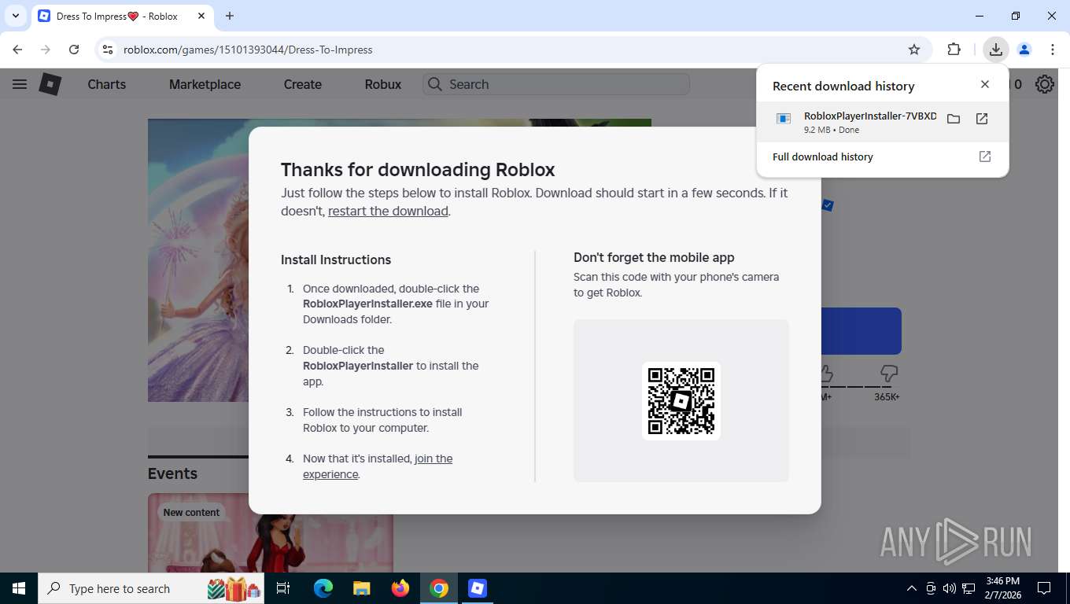Select the Dress To Impress tab

coord(121,16)
